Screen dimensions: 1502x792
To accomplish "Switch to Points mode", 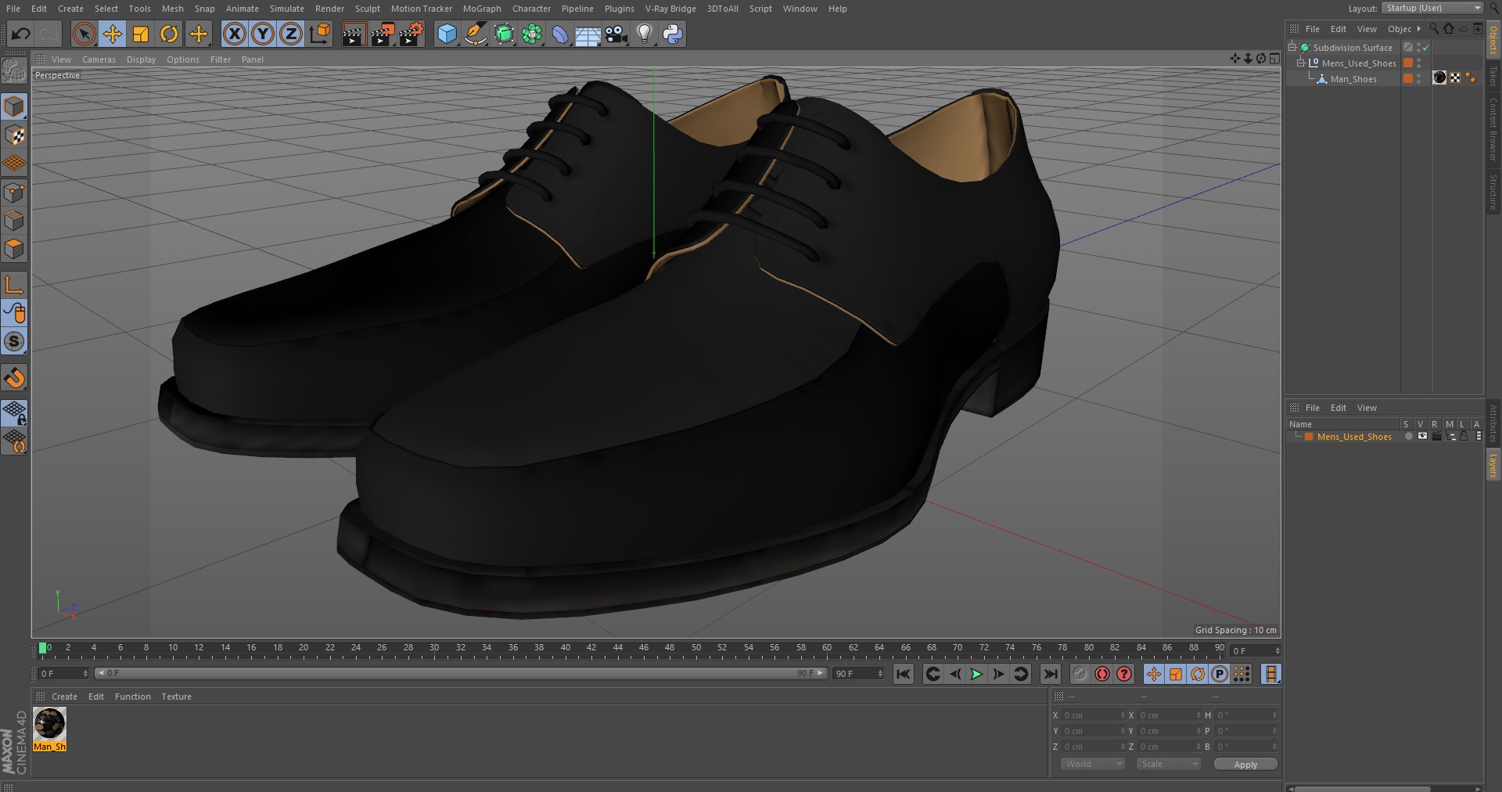I will tap(14, 193).
